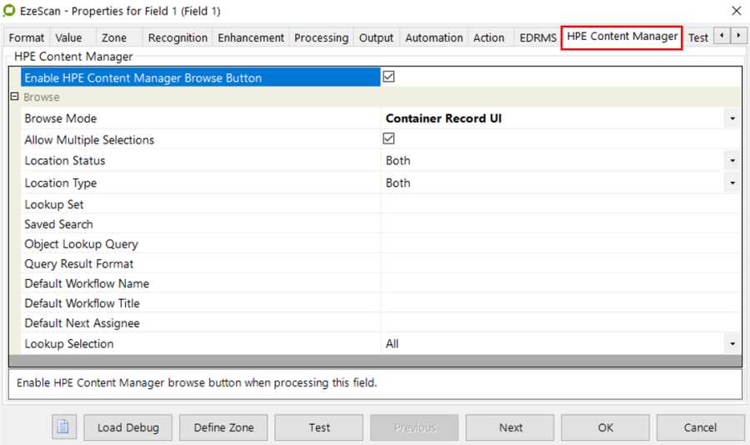Uncheck the Allow Multiple Selections checkbox
Viewport: 750px width, 445px height.
388,139
